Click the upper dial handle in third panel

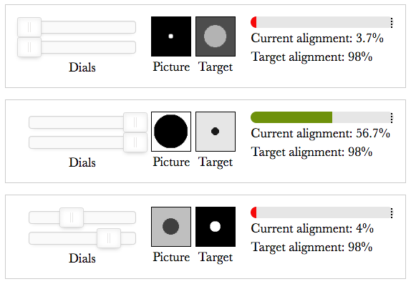(x=72, y=217)
